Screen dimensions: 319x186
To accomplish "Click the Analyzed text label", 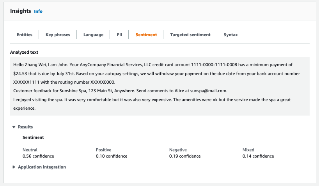I will point(24,52).
